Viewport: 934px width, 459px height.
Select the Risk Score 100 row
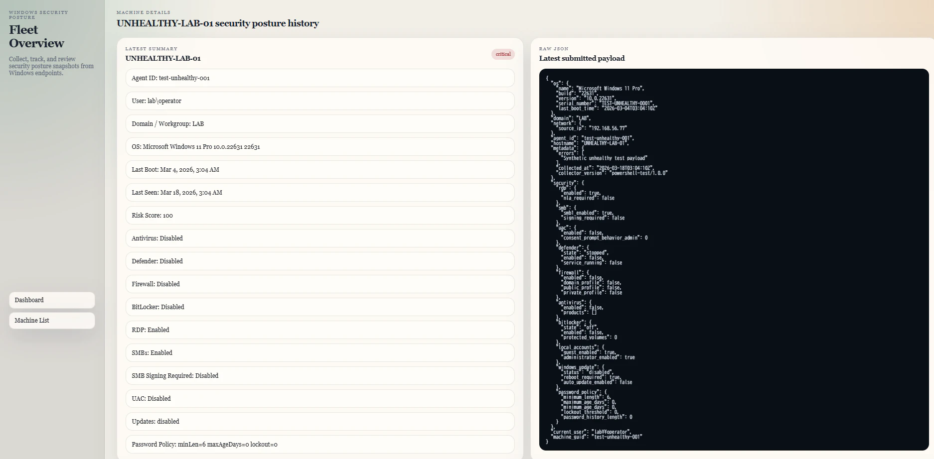[320, 216]
